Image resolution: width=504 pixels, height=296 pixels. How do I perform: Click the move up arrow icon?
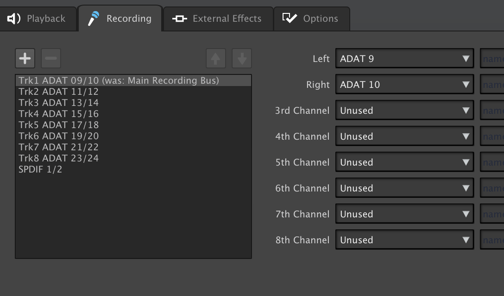point(215,58)
